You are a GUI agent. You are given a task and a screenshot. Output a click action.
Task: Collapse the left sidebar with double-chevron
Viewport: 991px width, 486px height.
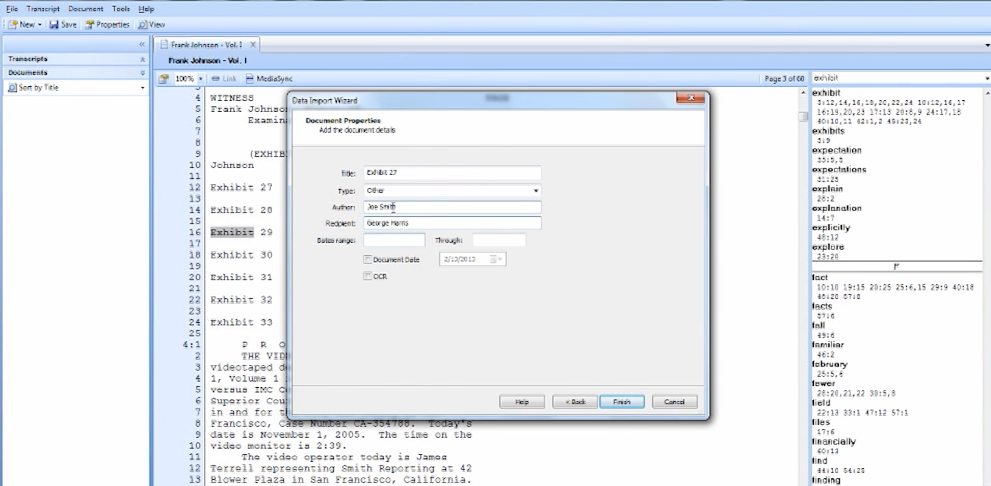click(142, 45)
